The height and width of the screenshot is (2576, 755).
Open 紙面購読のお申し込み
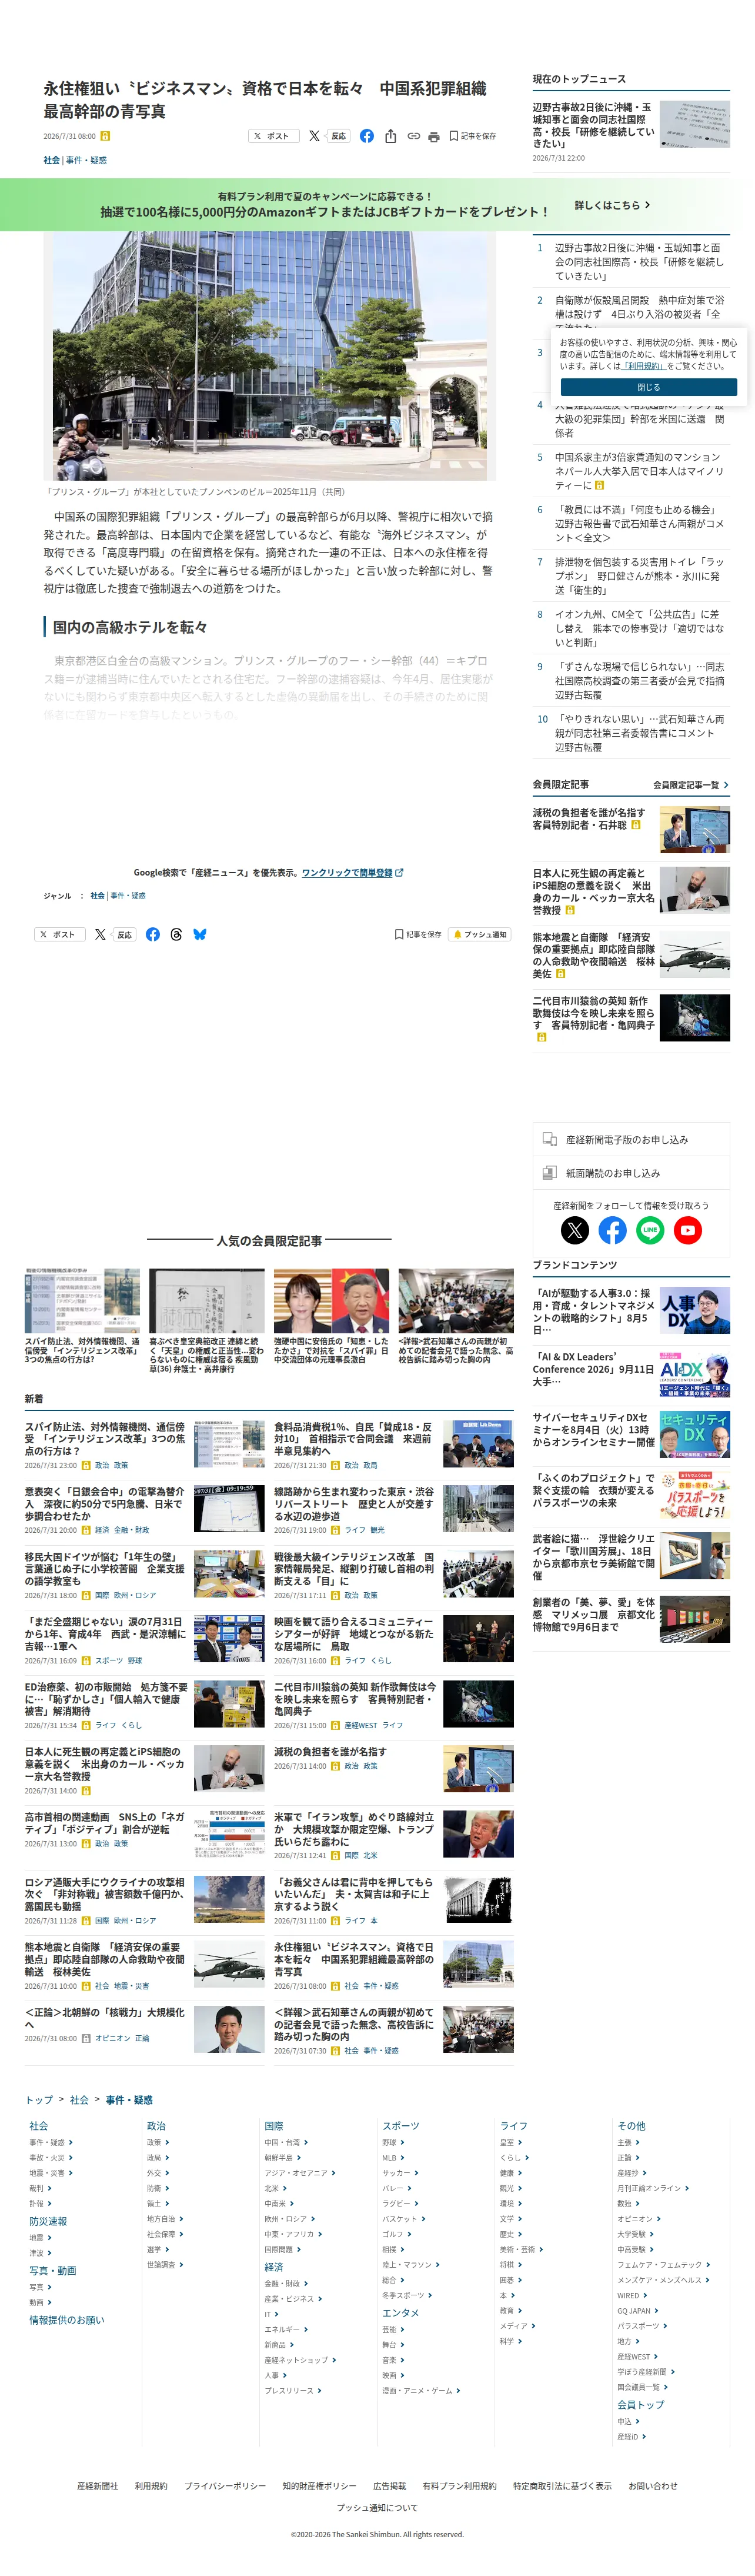pyautogui.click(x=631, y=1173)
